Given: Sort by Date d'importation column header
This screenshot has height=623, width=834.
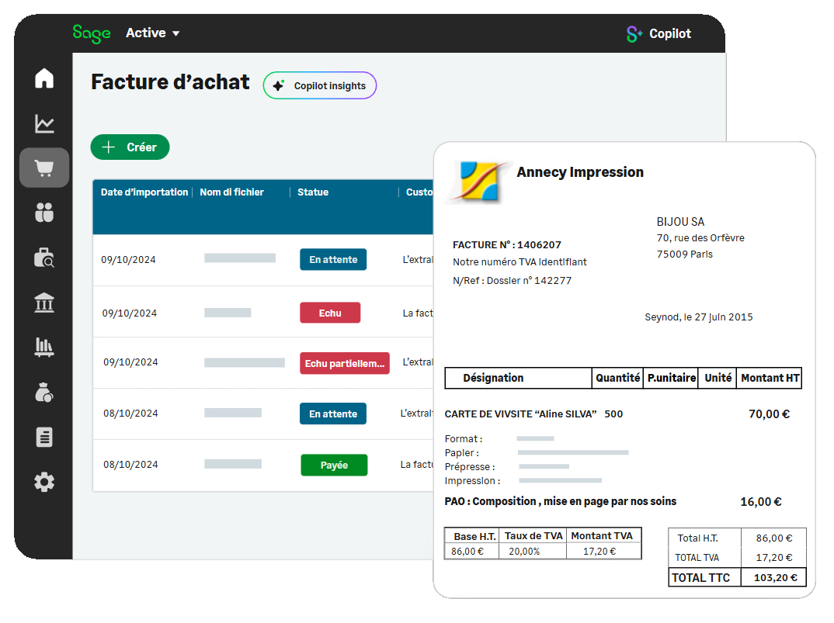Looking at the screenshot, I should pos(144,192).
